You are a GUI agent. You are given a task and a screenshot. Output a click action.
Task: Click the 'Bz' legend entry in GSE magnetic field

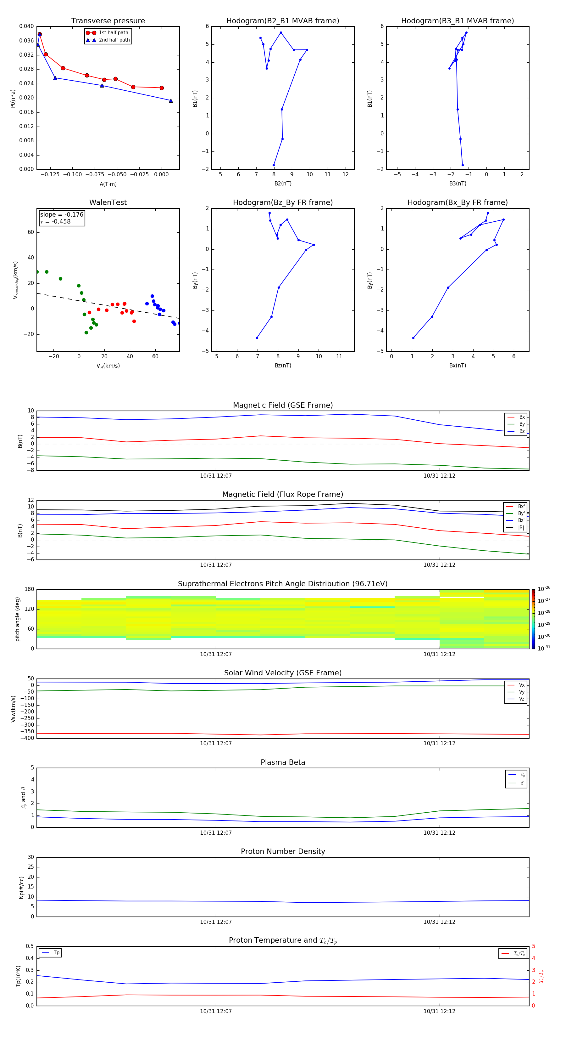pos(516,431)
